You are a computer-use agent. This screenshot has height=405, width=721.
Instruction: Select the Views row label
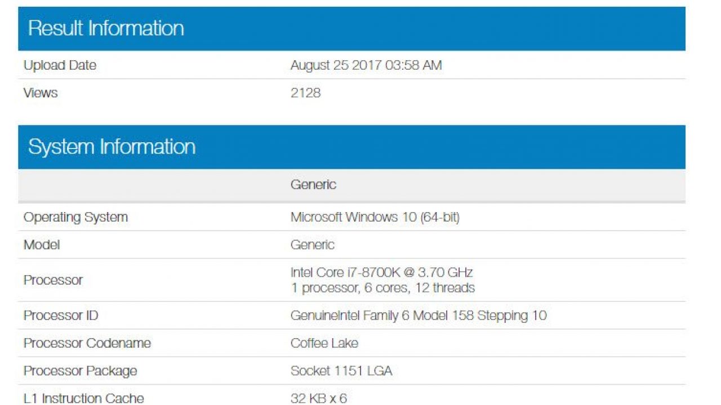[x=41, y=93]
